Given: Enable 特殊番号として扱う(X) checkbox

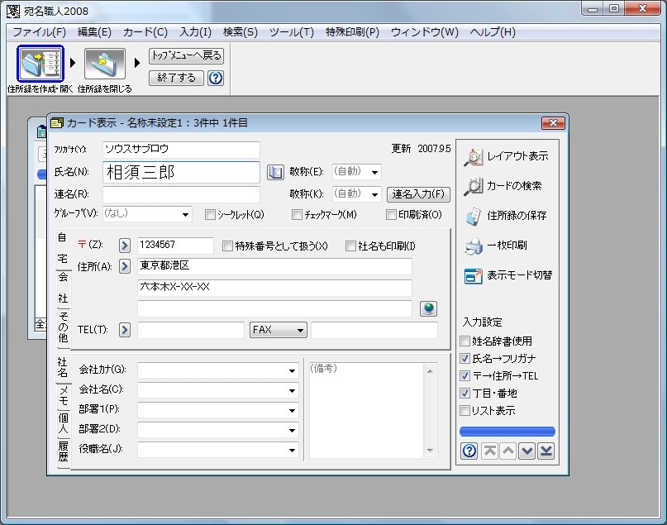Looking at the screenshot, I should point(227,246).
